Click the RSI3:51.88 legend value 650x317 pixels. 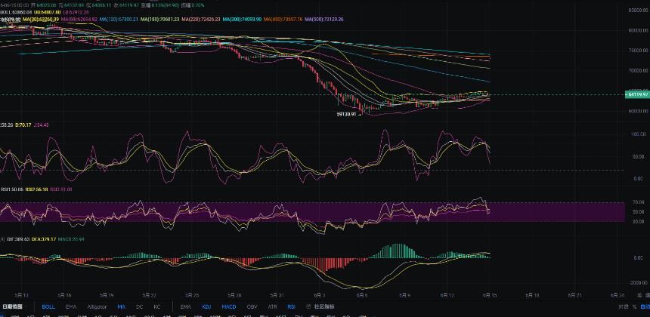click(x=60, y=189)
